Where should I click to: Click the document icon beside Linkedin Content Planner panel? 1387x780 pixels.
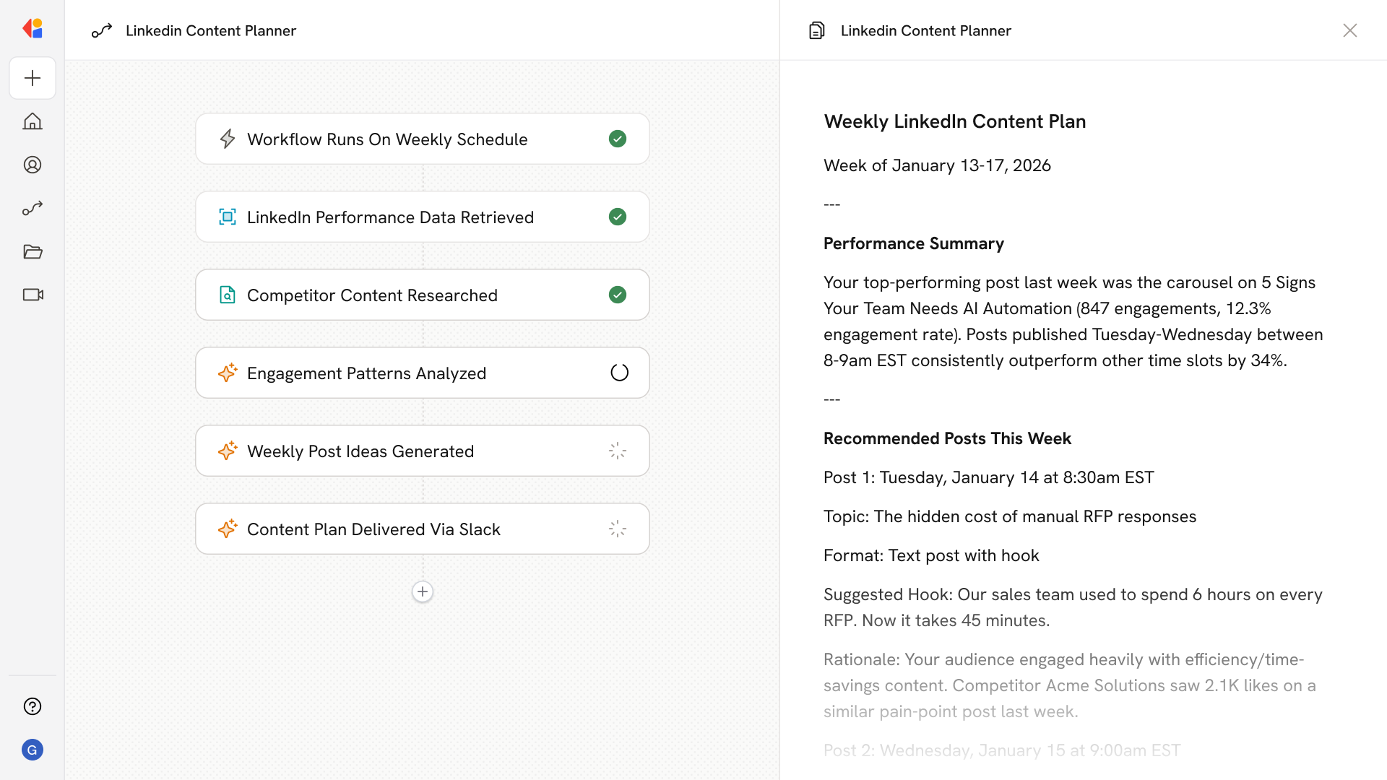pyautogui.click(x=816, y=30)
